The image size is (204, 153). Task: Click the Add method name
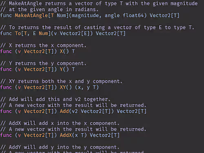tap(64, 111)
